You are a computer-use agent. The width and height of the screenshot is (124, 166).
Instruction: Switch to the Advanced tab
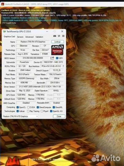(29, 37)
